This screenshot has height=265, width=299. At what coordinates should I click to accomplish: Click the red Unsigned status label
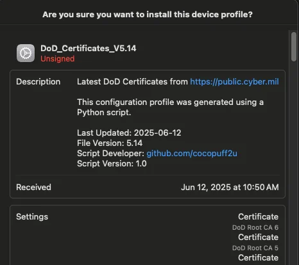[58, 59]
